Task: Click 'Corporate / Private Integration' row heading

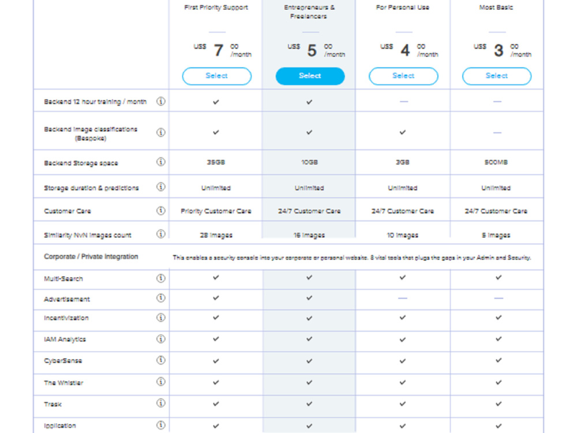Action: point(91,257)
